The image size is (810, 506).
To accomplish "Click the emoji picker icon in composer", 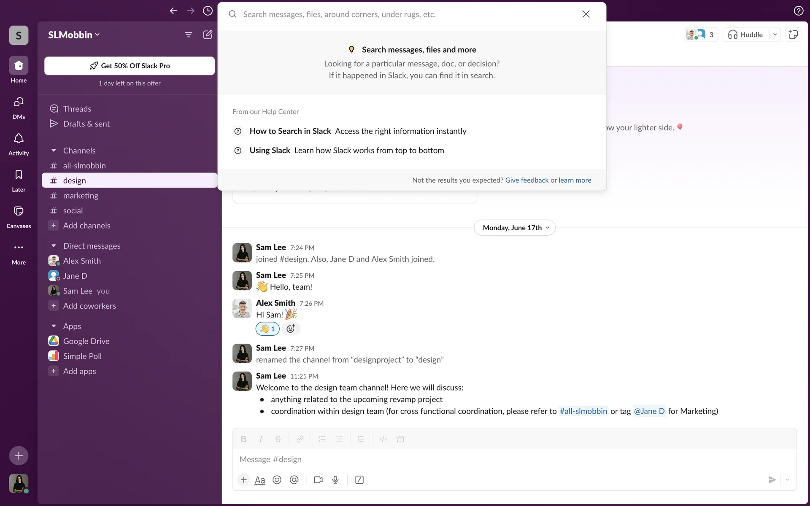I will click(277, 480).
